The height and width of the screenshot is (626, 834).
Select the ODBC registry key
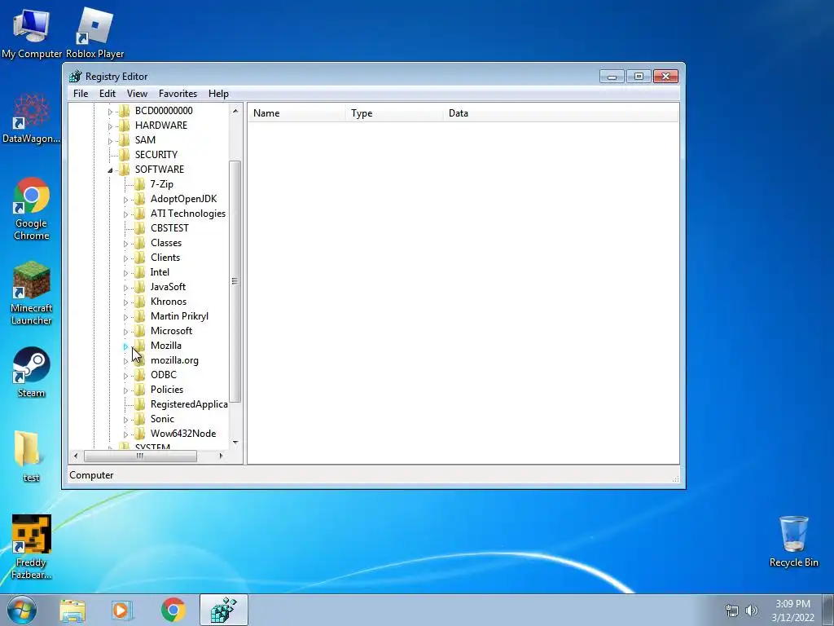tap(163, 375)
